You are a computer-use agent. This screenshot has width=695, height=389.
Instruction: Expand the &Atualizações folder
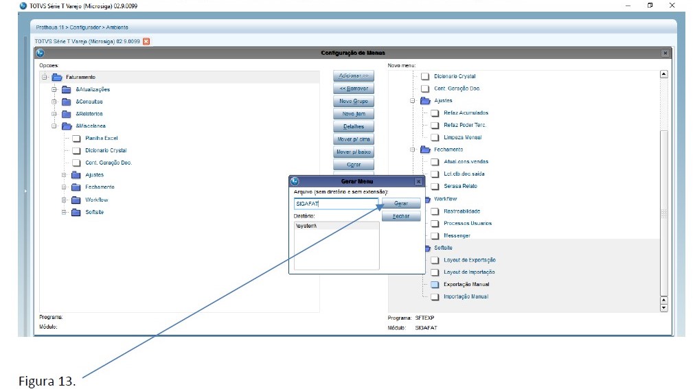pos(54,89)
